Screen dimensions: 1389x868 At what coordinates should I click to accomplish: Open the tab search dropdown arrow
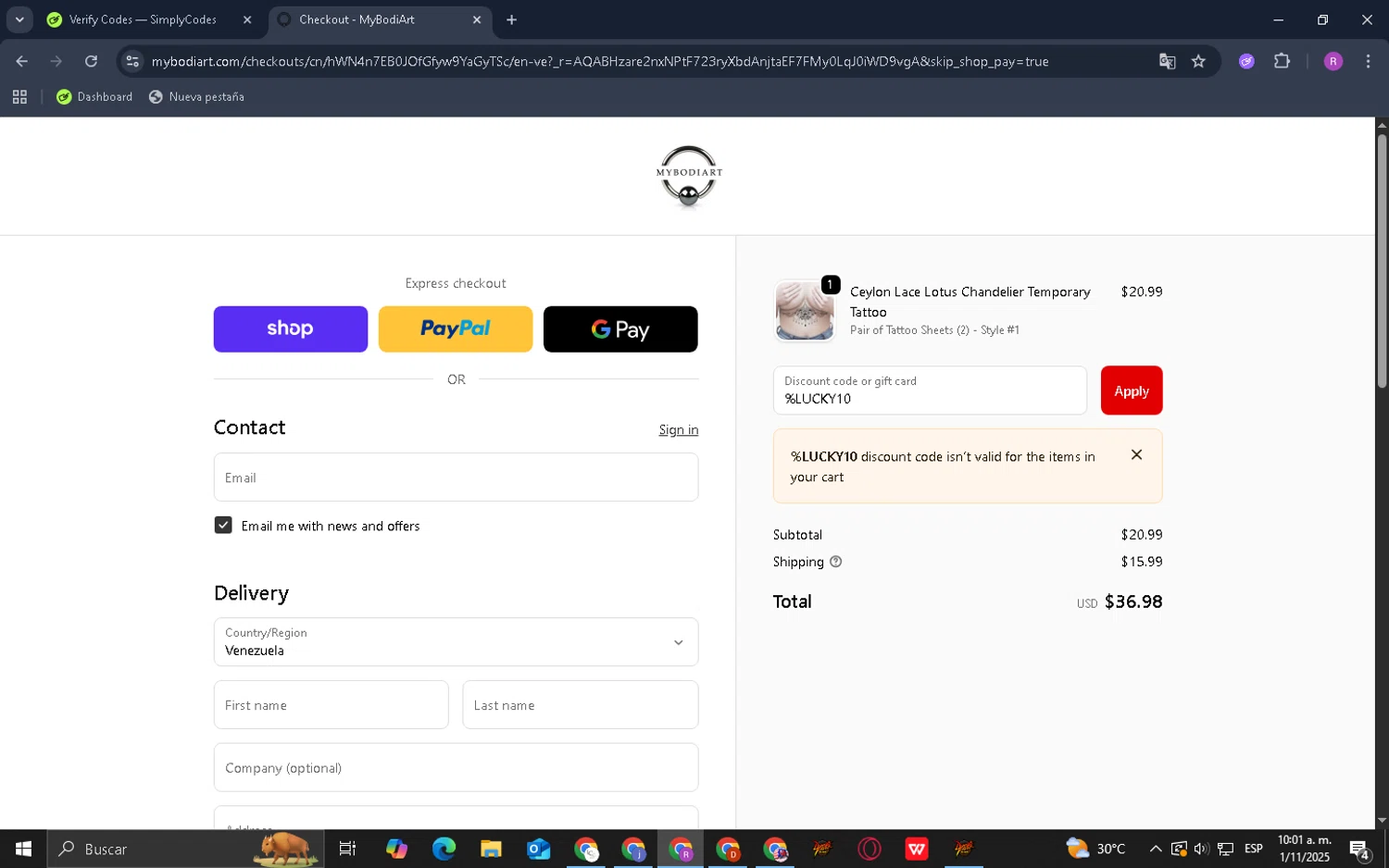point(19,19)
